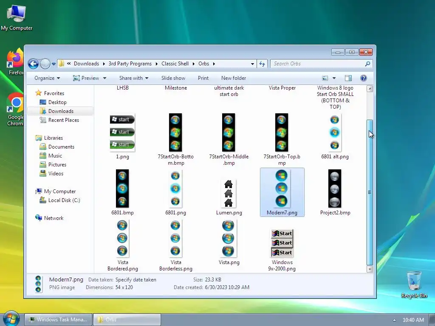Open the Windows Start orb
This screenshot has width=435, height=326.
11,319
